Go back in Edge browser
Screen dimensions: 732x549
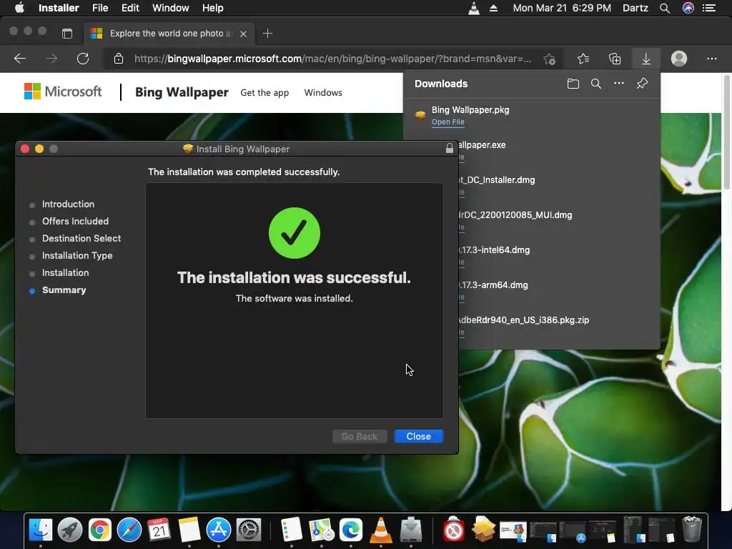pos(19,59)
